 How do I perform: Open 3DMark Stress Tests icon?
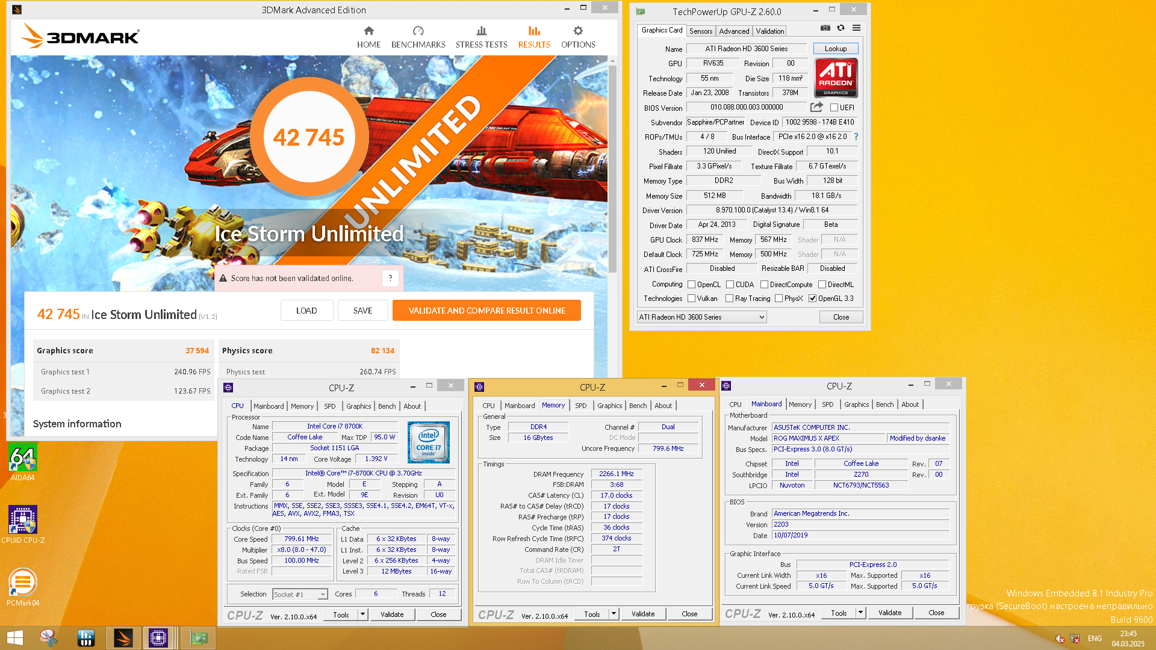(x=481, y=31)
